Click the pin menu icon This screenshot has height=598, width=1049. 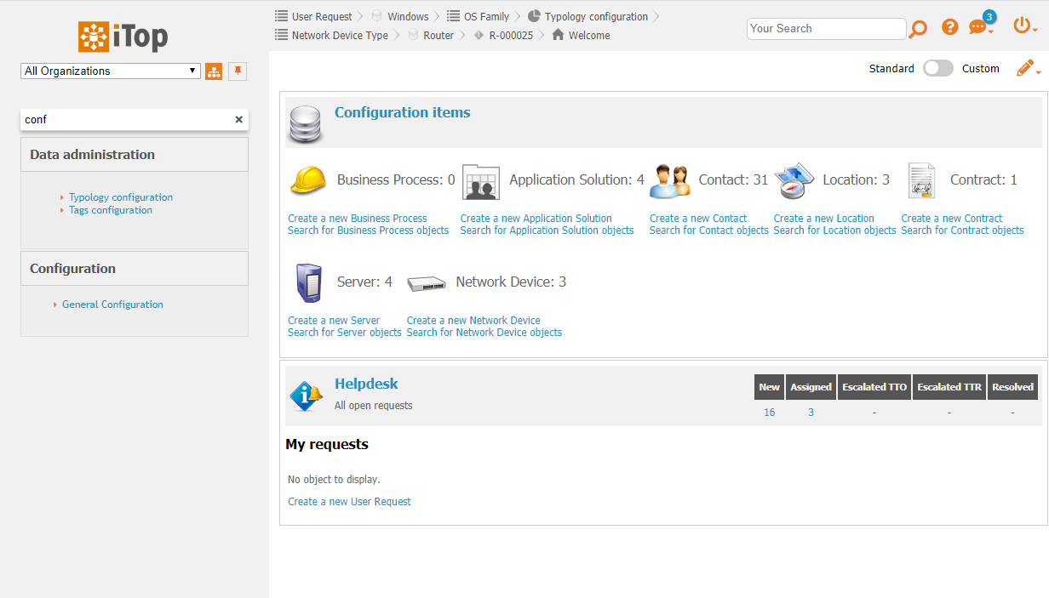(238, 71)
